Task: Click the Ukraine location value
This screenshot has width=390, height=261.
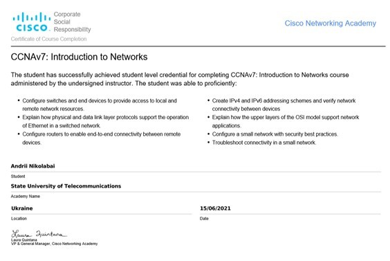Action: (22, 208)
